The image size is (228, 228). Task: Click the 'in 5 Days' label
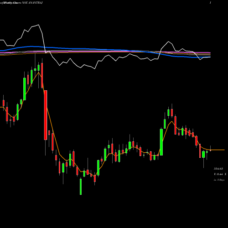[219, 180]
